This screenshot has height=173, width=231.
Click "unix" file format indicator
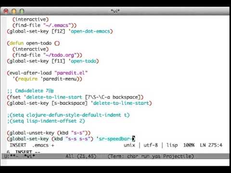click(x=129, y=145)
